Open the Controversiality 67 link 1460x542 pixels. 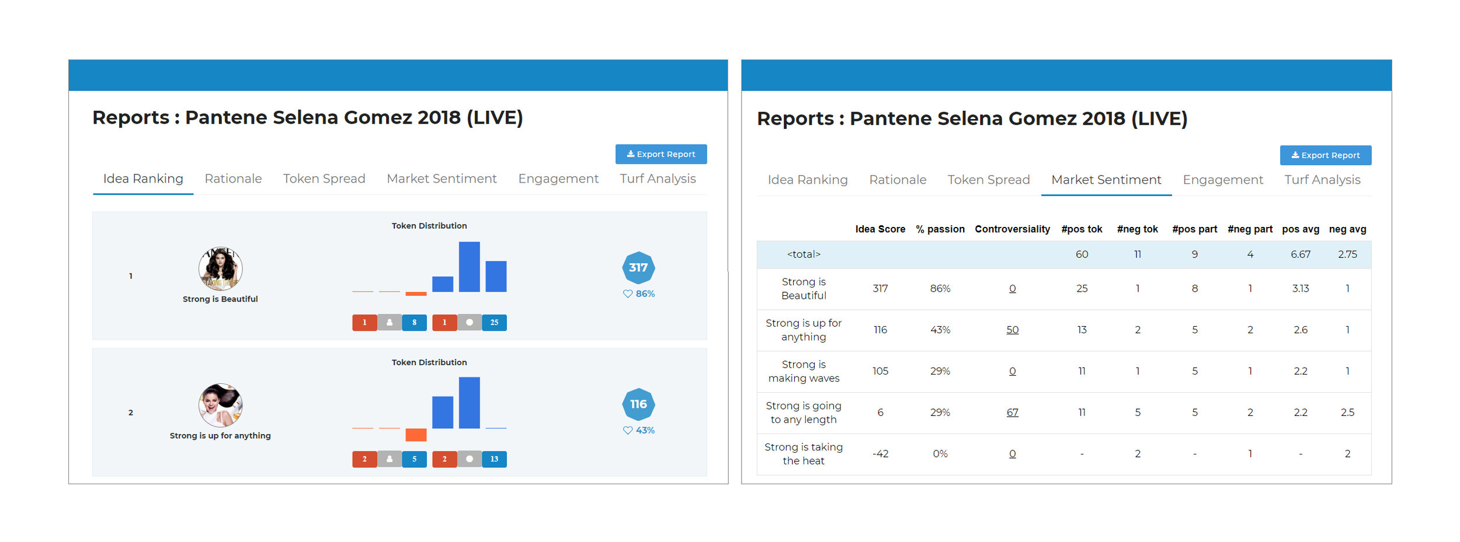coord(1012,412)
